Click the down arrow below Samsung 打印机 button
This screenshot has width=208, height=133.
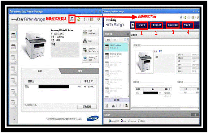[x=90, y=65]
